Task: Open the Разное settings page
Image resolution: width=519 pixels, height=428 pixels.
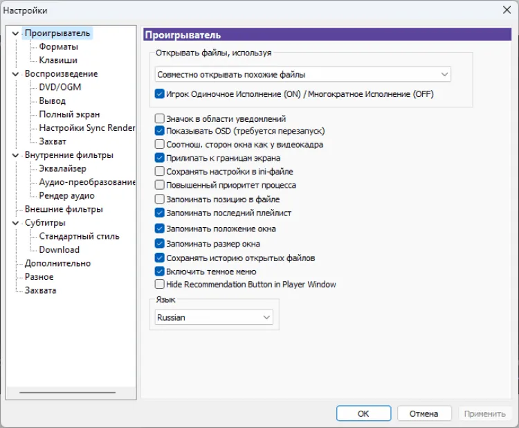Action: click(x=39, y=277)
